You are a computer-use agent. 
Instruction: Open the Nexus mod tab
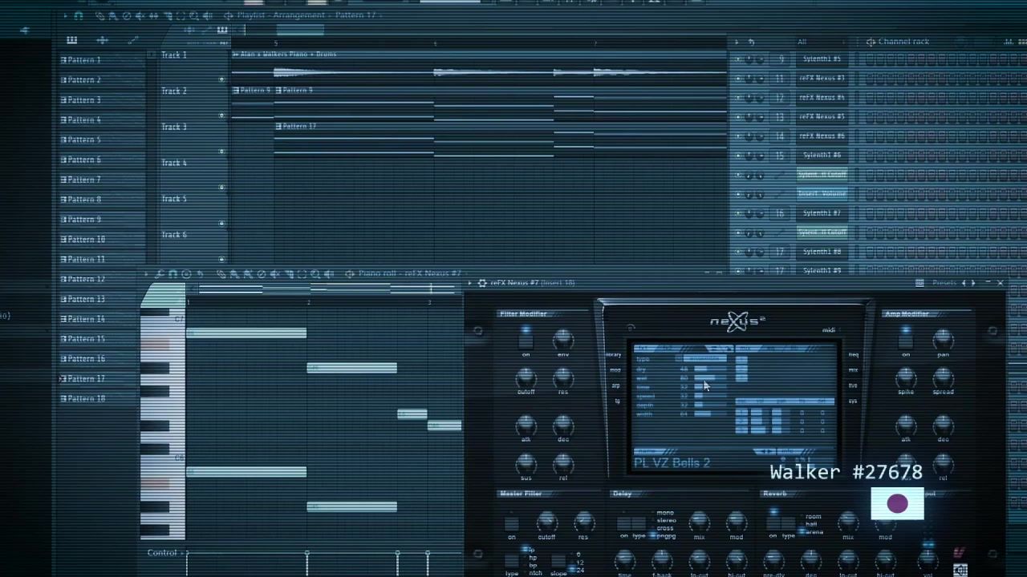pyautogui.click(x=615, y=370)
